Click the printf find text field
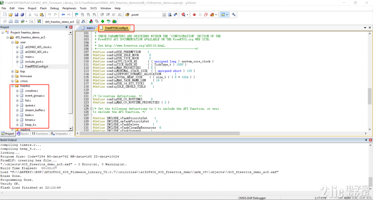This screenshot has height=200, width=373. pyautogui.click(x=146, y=15)
